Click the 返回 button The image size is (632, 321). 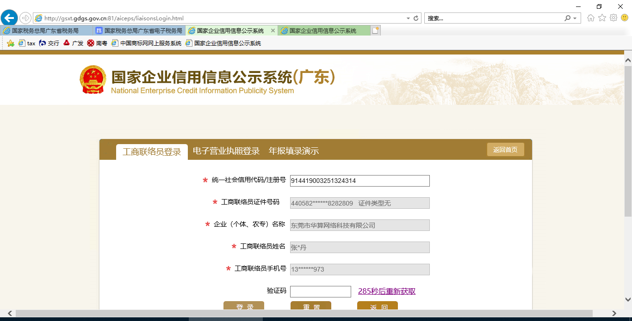click(378, 306)
